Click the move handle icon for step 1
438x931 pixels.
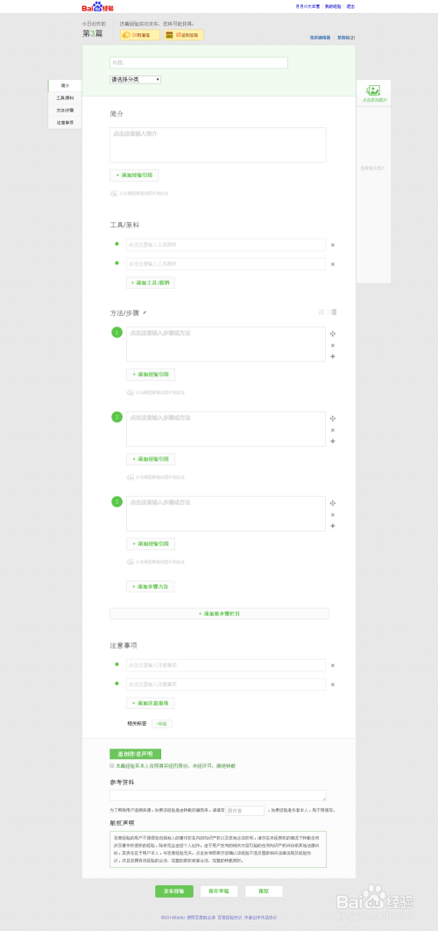(x=333, y=333)
